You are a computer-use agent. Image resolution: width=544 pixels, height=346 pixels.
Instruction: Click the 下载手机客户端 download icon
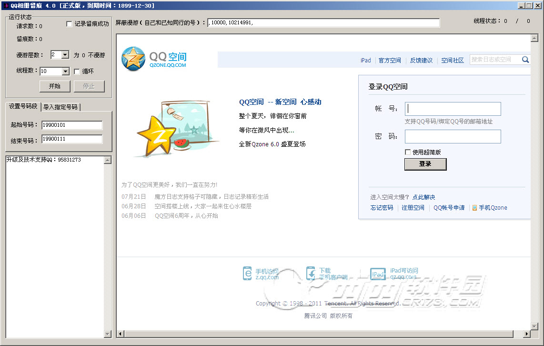coord(311,273)
